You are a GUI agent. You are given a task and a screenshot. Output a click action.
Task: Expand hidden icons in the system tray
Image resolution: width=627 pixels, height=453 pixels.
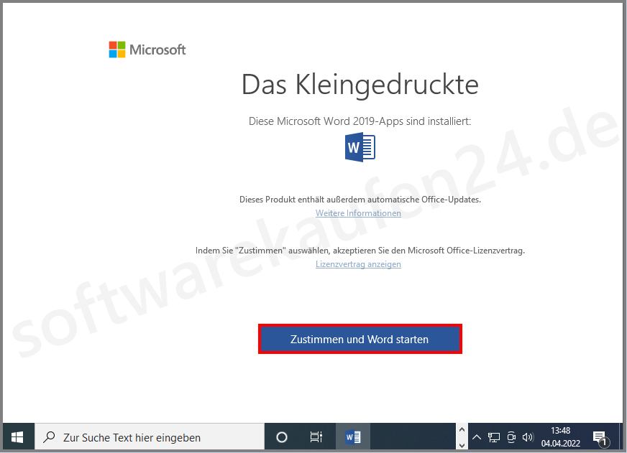tap(477, 436)
